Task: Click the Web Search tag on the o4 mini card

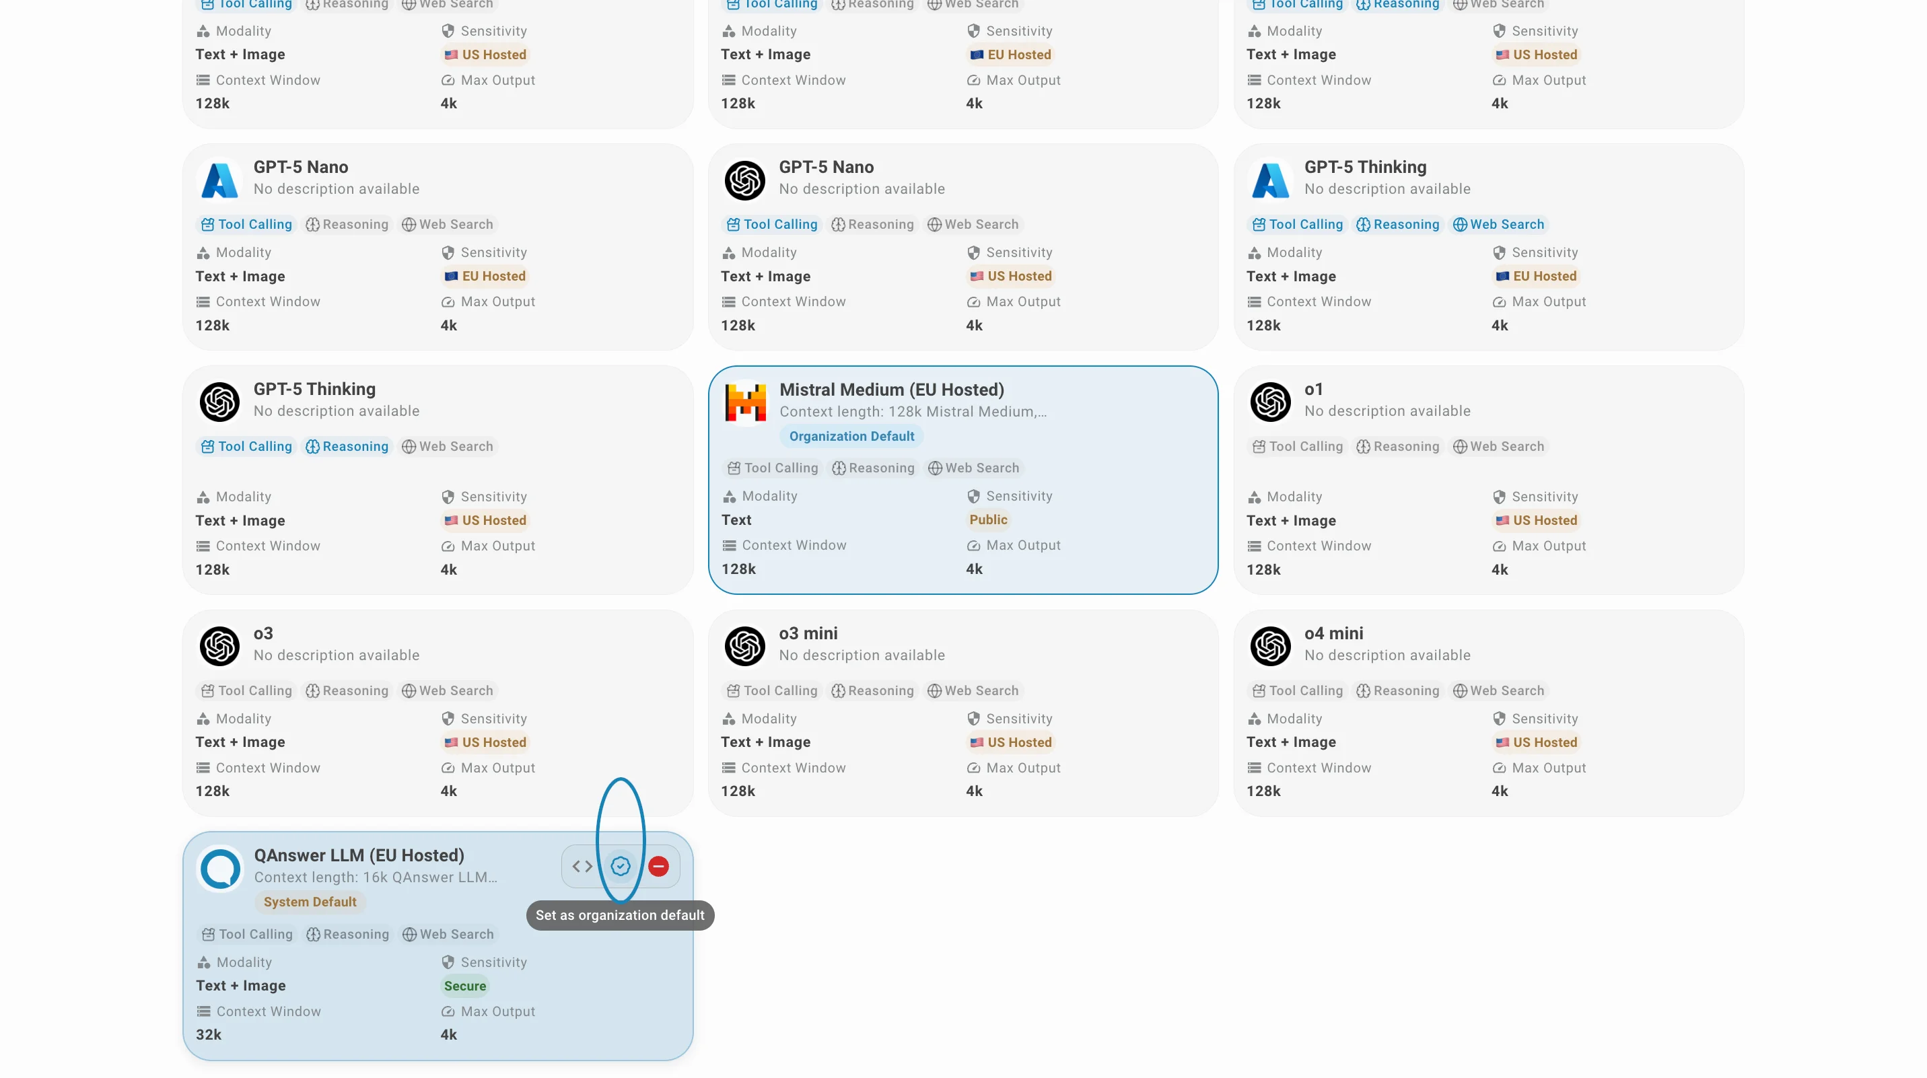Action: pyautogui.click(x=1498, y=690)
